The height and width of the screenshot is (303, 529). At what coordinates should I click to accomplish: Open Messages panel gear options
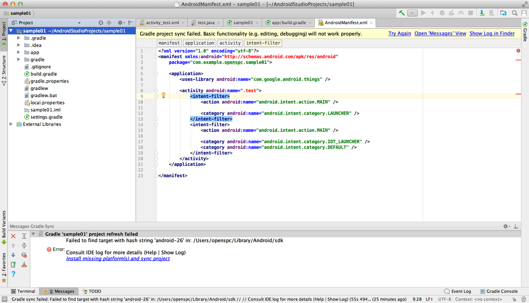pyautogui.click(x=506, y=226)
